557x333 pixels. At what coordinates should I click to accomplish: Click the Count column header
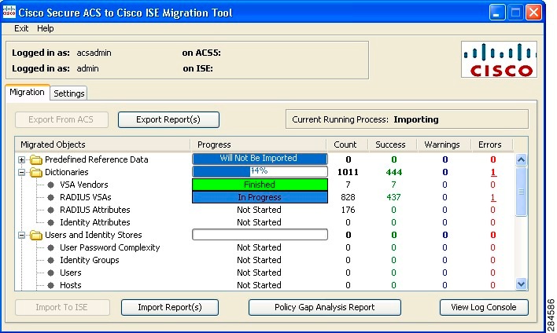(x=345, y=145)
